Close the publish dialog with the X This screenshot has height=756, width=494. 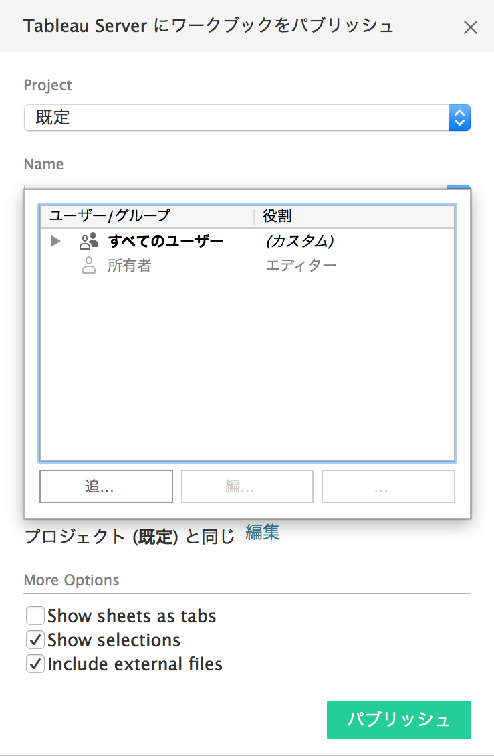pyautogui.click(x=471, y=27)
